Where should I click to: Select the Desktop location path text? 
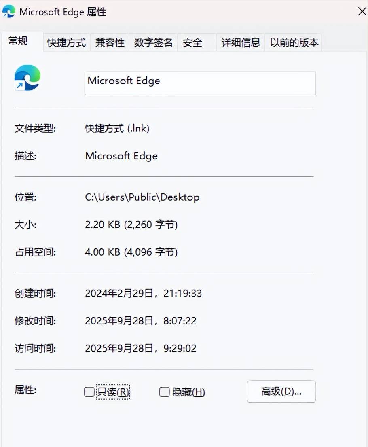pyautogui.click(x=142, y=197)
